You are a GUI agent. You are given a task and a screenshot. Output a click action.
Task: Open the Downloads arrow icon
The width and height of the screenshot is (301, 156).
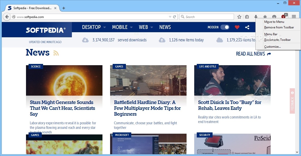tap(256, 17)
